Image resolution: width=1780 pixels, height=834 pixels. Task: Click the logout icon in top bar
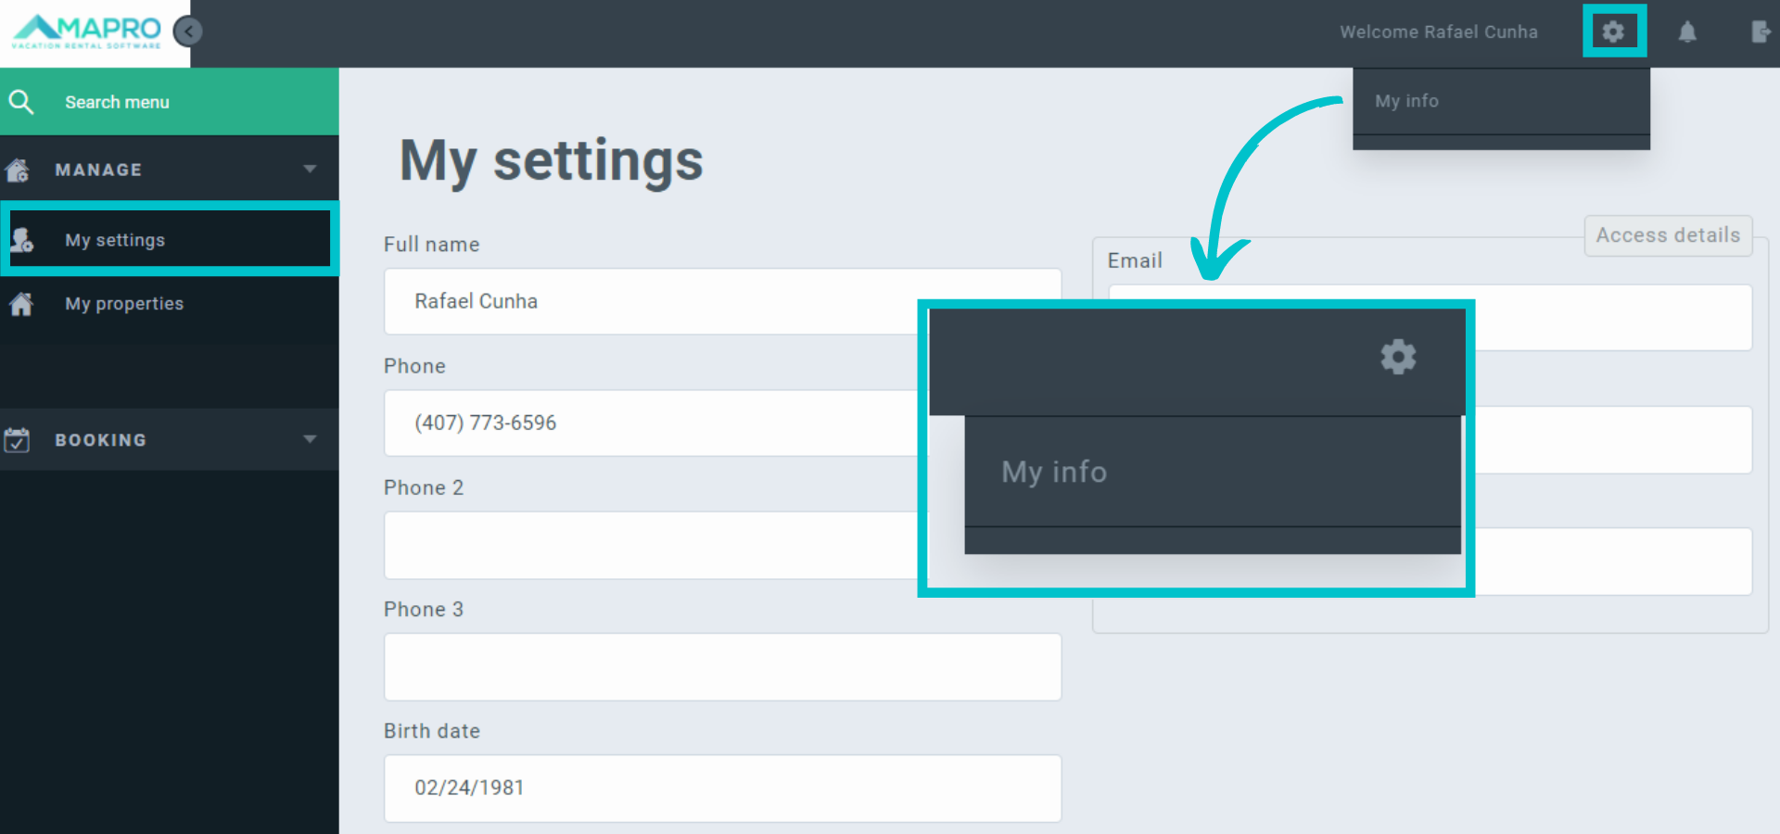click(1760, 32)
